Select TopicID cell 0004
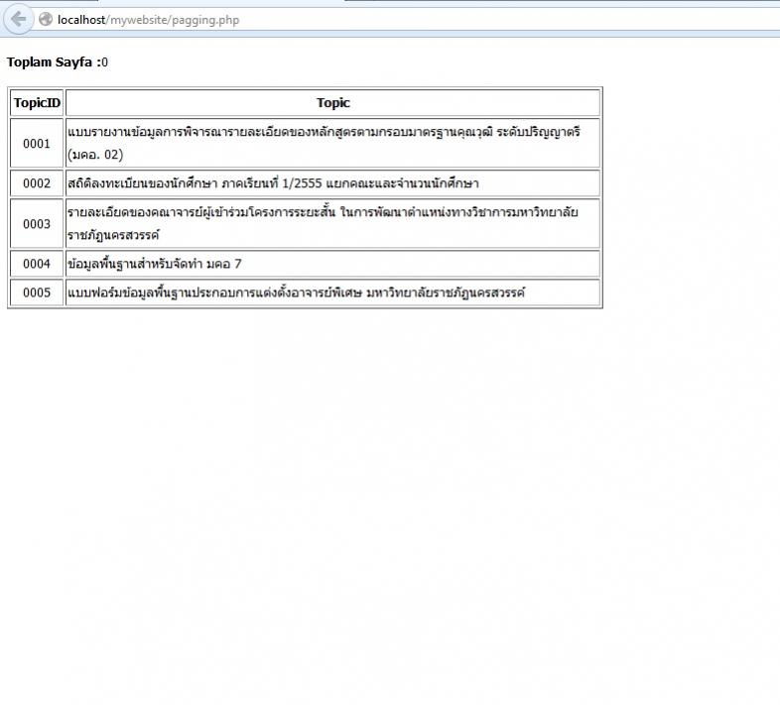 [x=37, y=264]
